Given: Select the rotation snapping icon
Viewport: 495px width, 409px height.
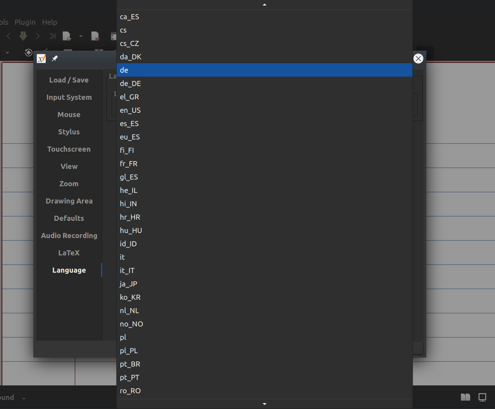Looking at the screenshot, I should (28, 53).
